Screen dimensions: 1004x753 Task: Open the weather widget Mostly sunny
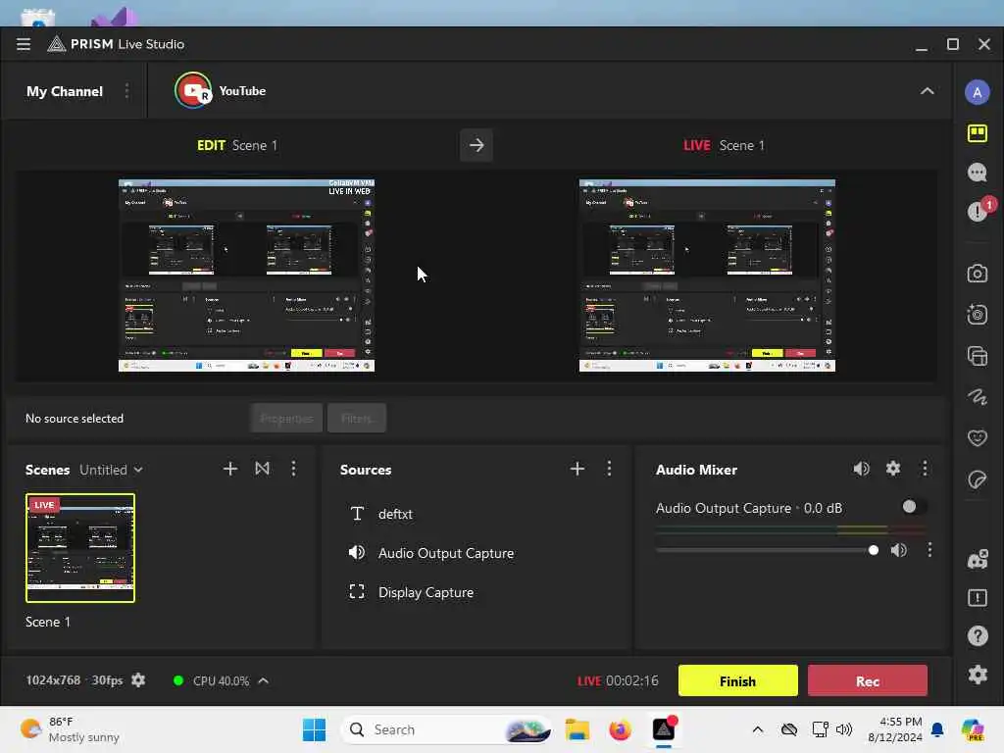click(70, 729)
